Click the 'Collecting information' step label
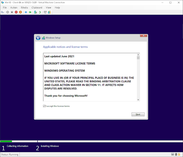This screenshot has width=183, height=157. point(17,146)
